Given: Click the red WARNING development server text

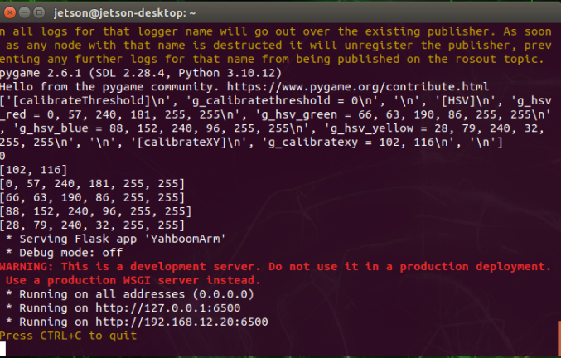Looking at the screenshot, I should 273,267.
